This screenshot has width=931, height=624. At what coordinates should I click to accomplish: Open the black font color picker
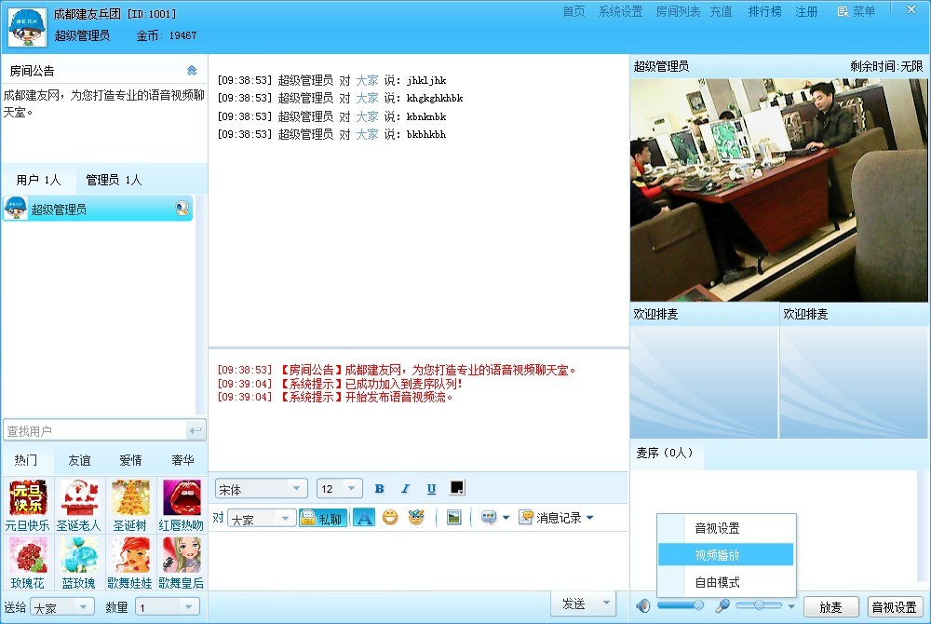click(x=456, y=488)
